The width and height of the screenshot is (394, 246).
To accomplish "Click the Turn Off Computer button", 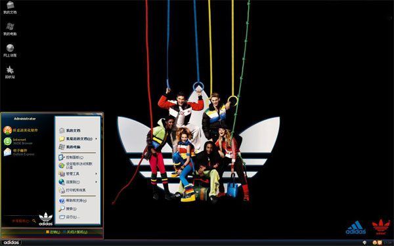I will pos(75,232).
